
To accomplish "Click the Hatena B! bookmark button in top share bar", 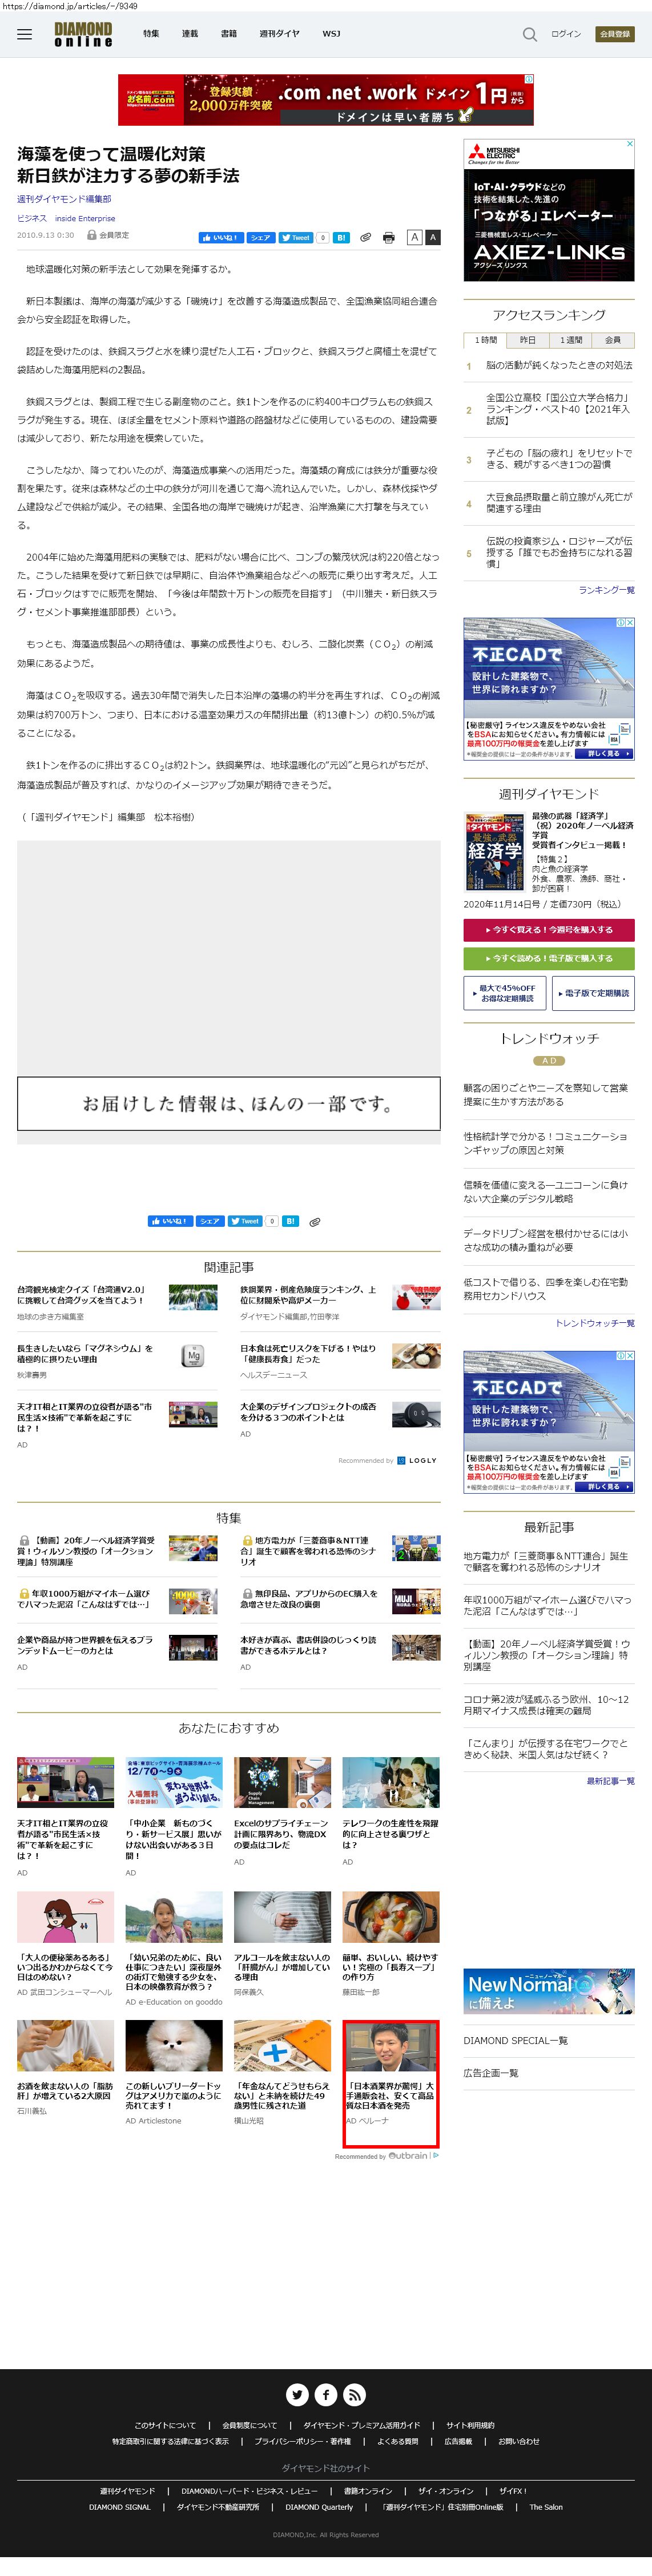I will 340,238.
